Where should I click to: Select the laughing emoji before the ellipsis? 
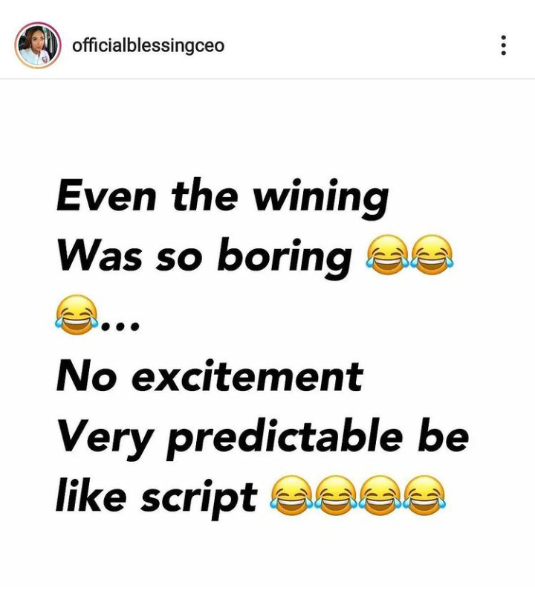click(x=77, y=315)
